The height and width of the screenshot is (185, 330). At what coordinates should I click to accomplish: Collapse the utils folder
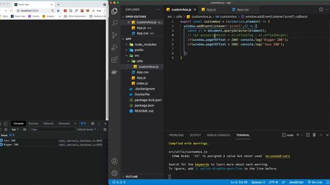[x=128, y=61]
